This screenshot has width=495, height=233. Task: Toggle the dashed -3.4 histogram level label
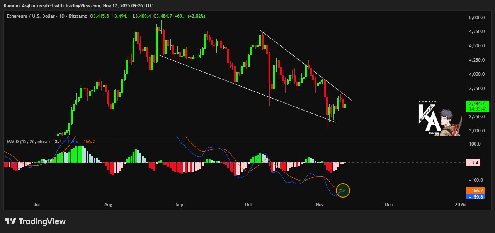click(474, 163)
